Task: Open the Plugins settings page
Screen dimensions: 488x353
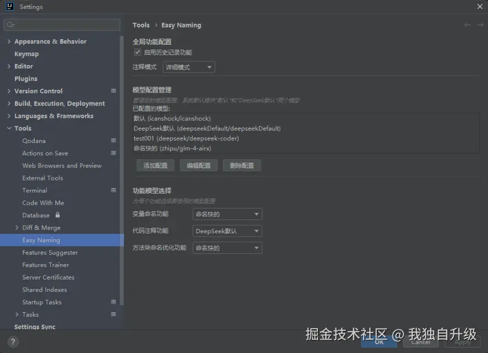Action: coord(26,79)
